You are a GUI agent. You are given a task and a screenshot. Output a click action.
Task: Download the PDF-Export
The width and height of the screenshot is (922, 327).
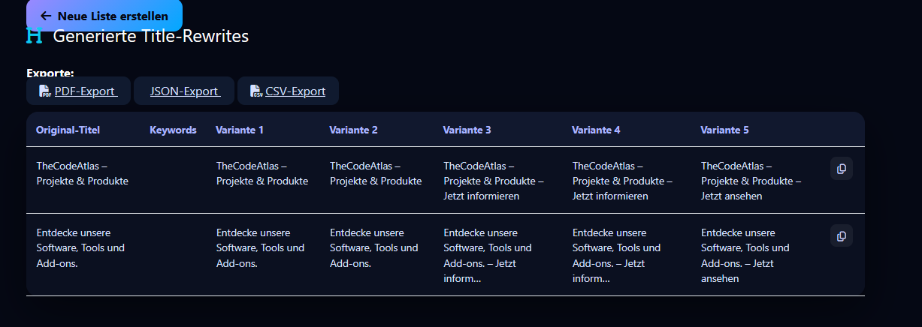click(x=78, y=91)
